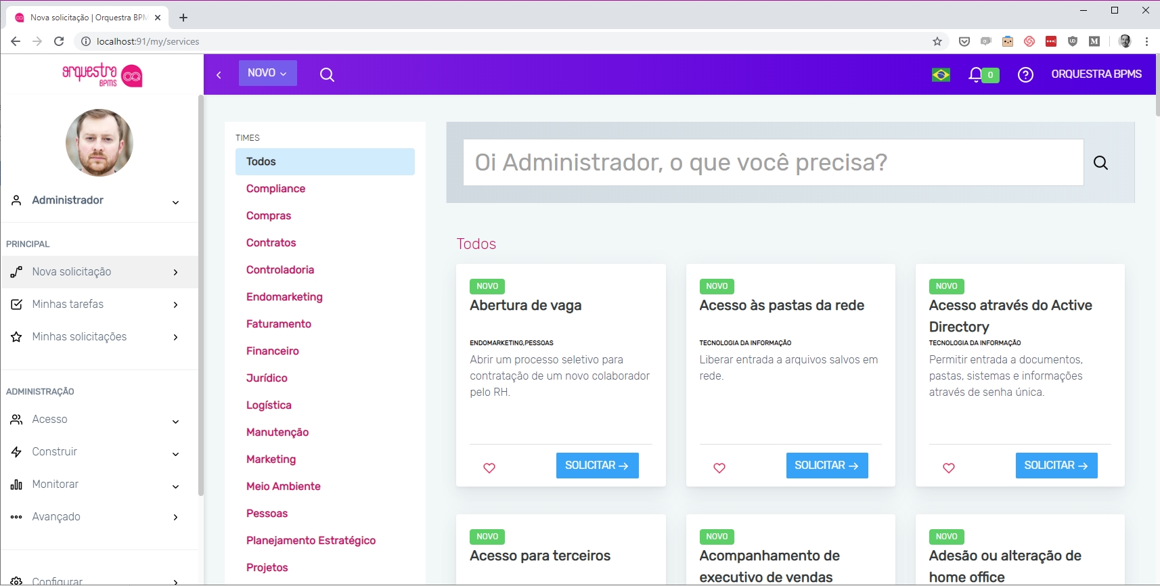This screenshot has height=586, width=1160.
Task: Toggle favorite heart on Acesso às pastas da rede
Action: tap(719, 468)
